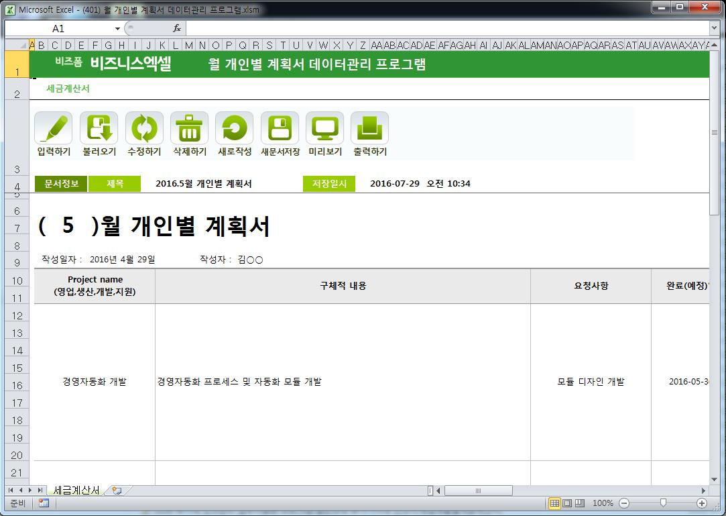Zoom in with the plus button
726x516 pixels.
tap(702, 503)
